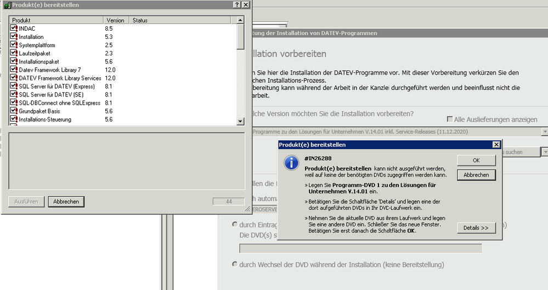
Task: Click the info icon in the dialog
Action: pos(291,163)
